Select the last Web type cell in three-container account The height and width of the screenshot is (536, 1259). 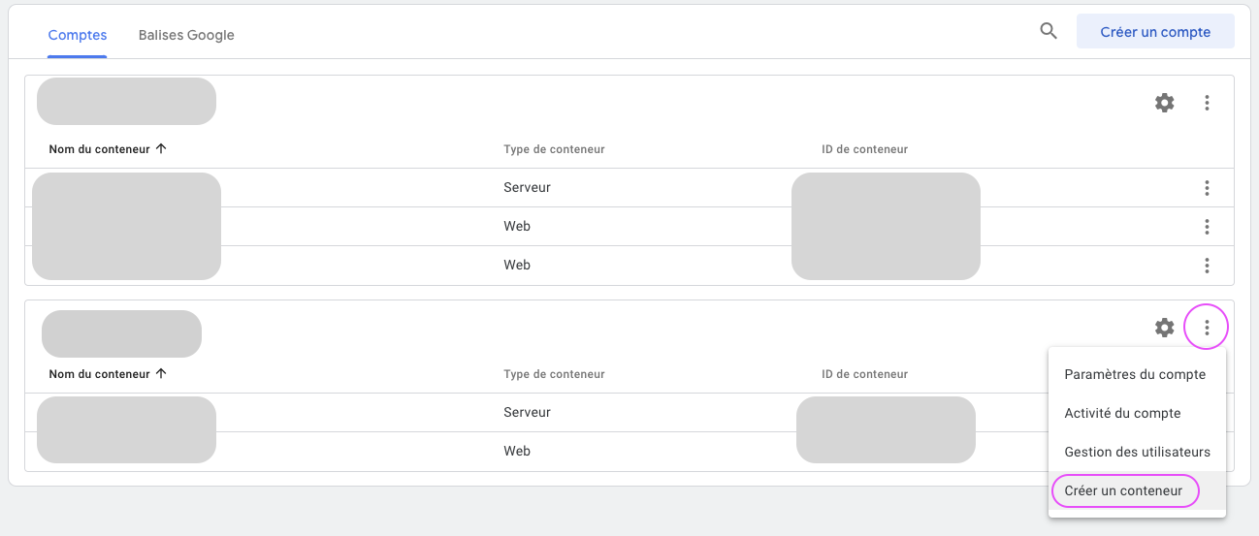517,266
